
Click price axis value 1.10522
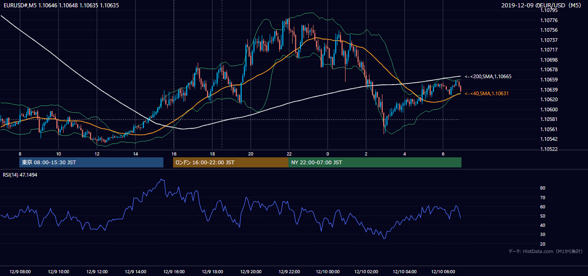pyautogui.click(x=549, y=149)
